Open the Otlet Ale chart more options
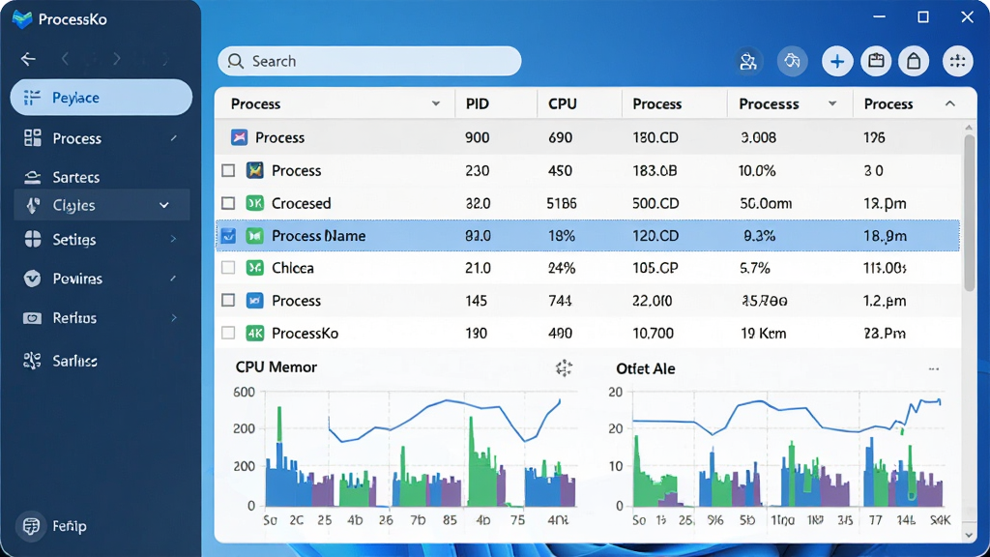Viewport: 990px width, 557px height. pos(934,368)
